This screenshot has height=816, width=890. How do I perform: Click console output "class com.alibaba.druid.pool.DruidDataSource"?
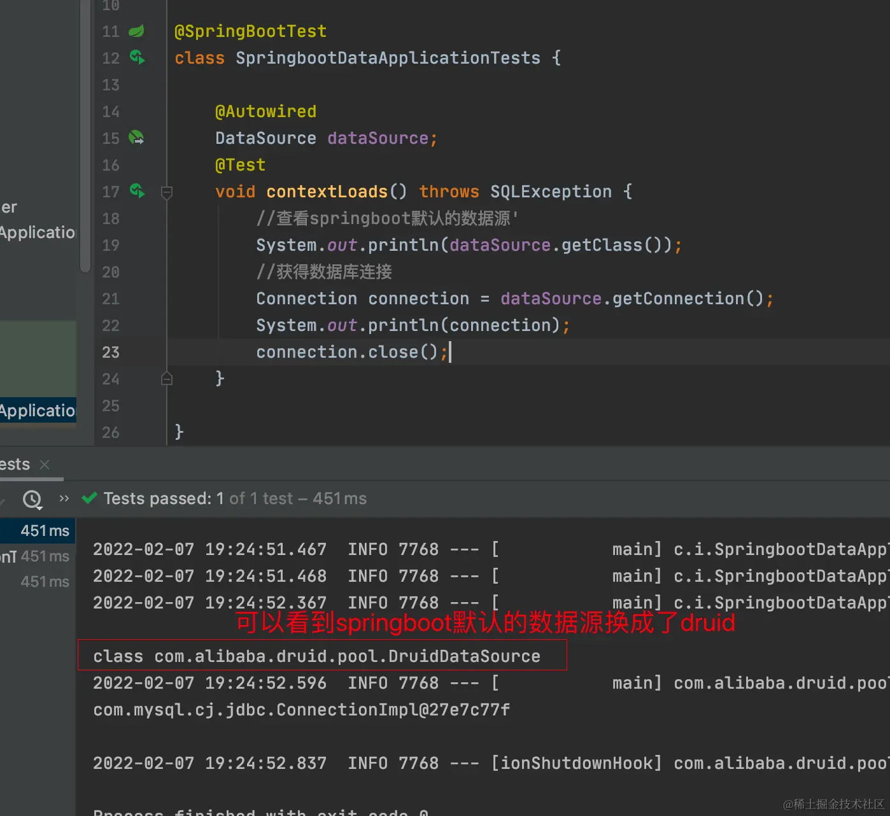[x=316, y=656]
